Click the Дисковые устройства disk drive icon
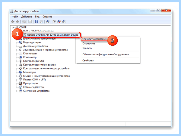 (21, 46)
